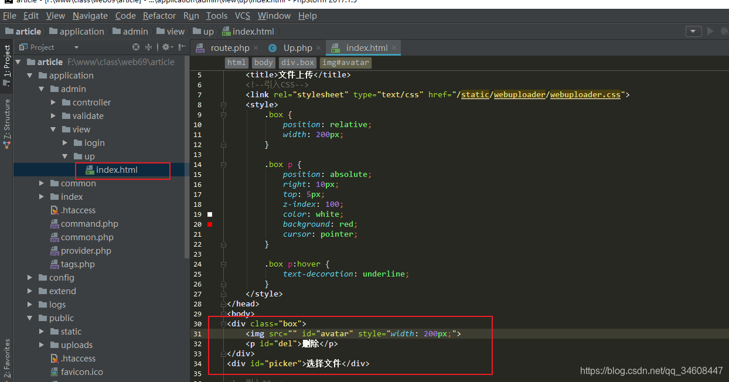Click the Project panel vertical scrollbar
The width and height of the screenshot is (729, 382).
point(187,158)
